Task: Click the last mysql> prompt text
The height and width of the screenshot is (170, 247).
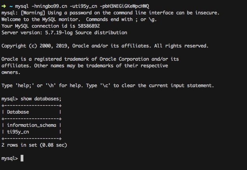Action: 10,158
